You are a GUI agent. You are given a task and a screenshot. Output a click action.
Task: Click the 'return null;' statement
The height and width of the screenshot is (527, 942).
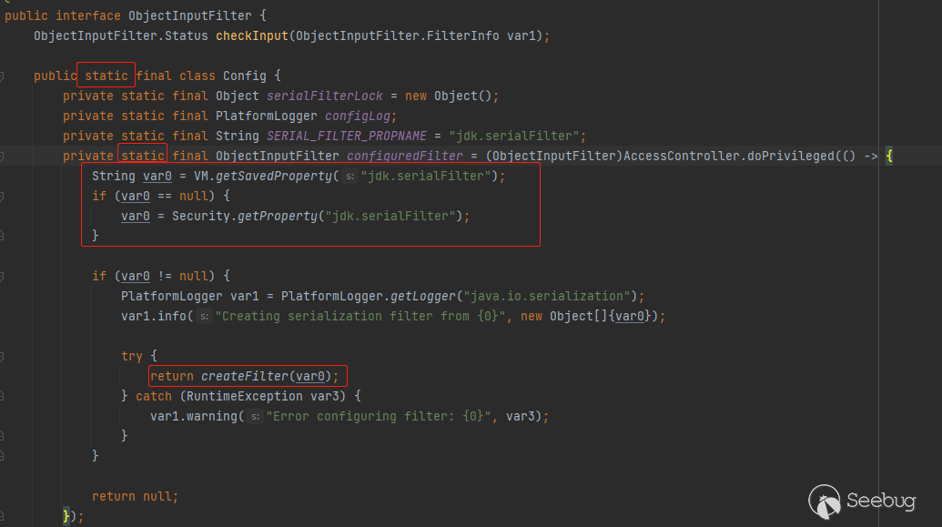coord(136,496)
